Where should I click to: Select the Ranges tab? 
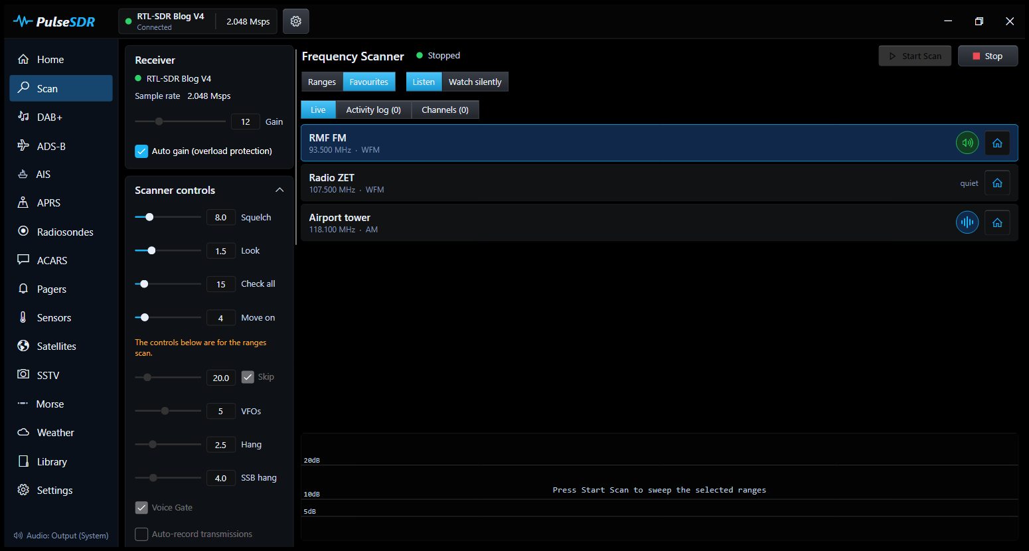click(322, 82)
